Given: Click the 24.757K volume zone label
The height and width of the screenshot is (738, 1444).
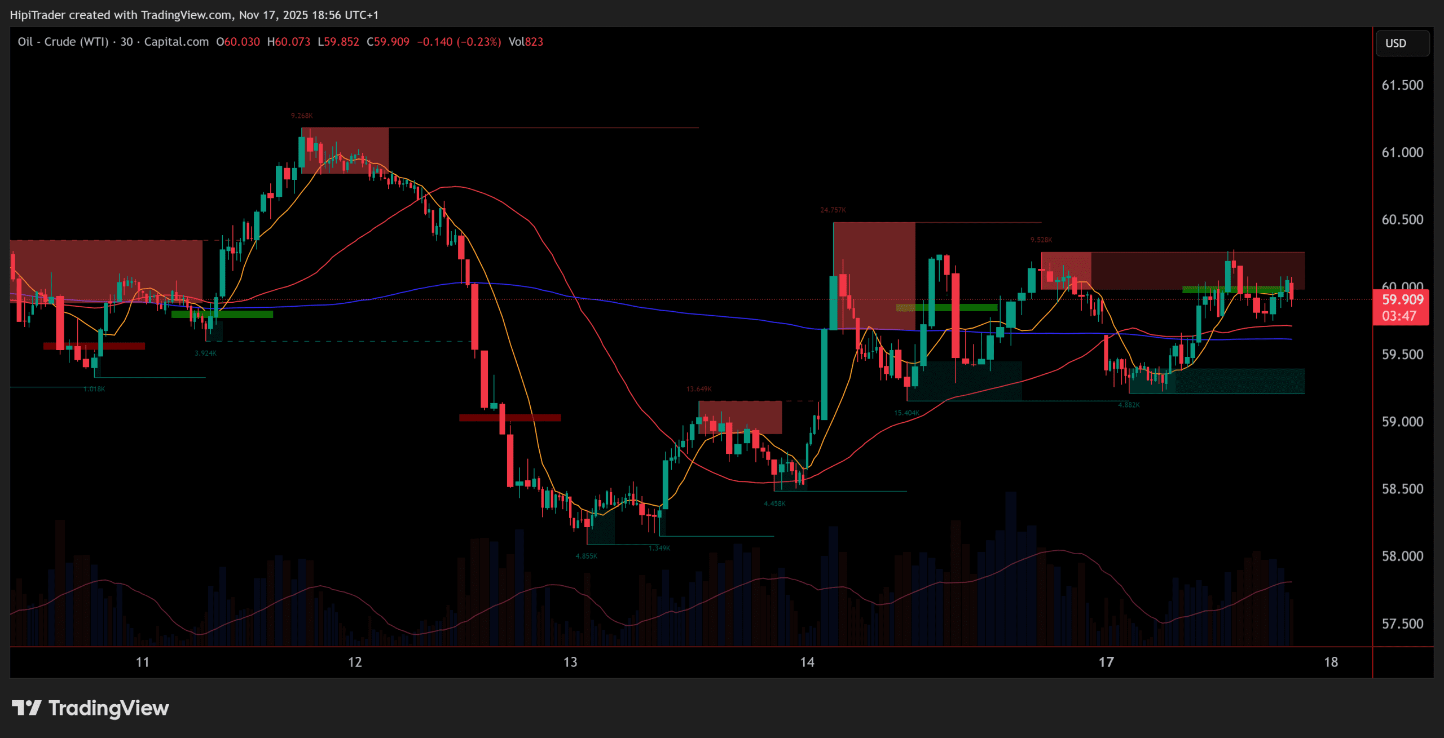Looking at the screenshot, I should tap(833, 210).
